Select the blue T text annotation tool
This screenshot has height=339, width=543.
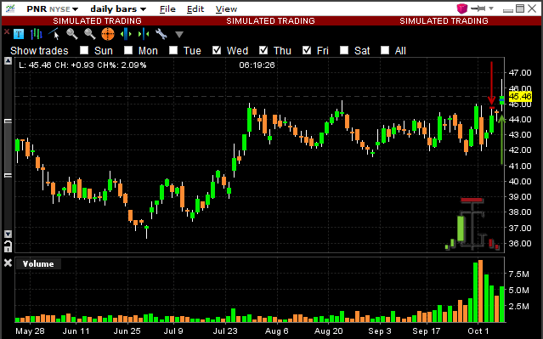coord(19,34)
